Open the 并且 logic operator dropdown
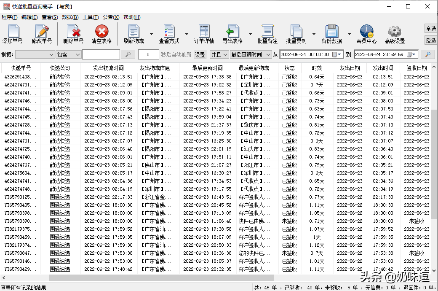 pyautogui.click(x=219, y=54)
